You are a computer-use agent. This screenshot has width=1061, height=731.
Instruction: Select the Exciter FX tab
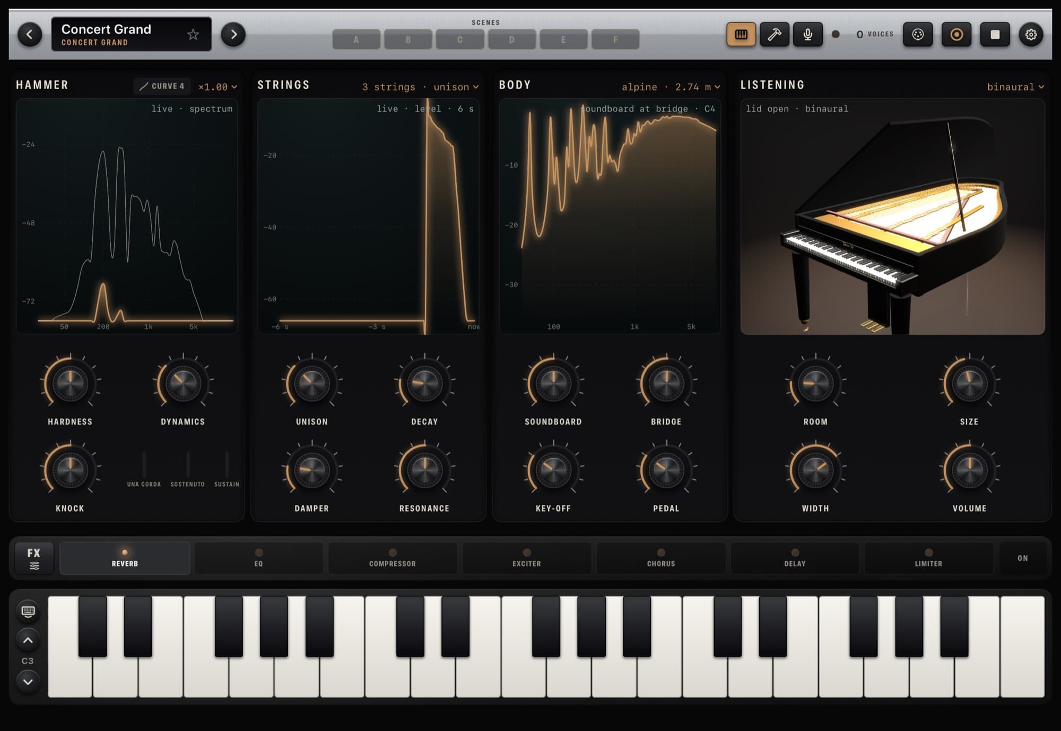[527, 558]
